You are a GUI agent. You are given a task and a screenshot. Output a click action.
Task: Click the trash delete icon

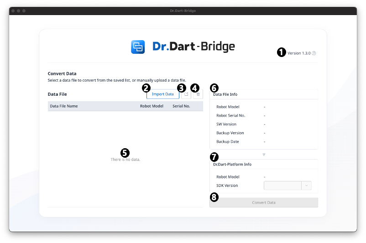[198, 94]
